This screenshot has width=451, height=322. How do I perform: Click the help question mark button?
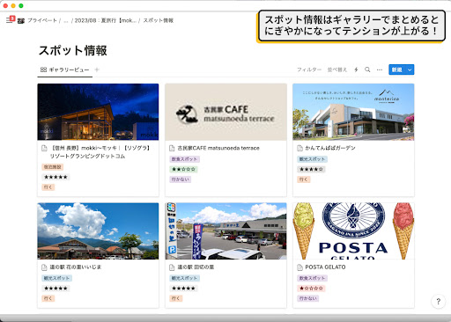click(438, 301)
